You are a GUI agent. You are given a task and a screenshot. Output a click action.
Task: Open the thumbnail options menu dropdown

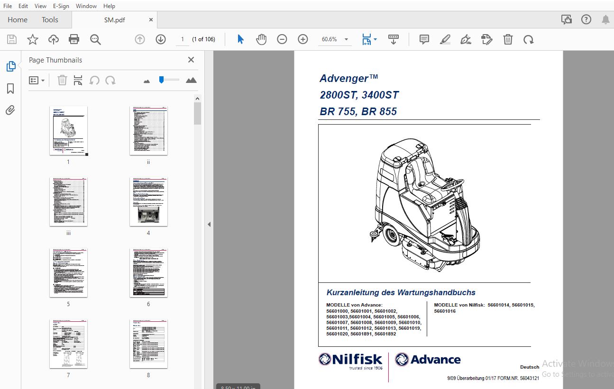(37, 80)
